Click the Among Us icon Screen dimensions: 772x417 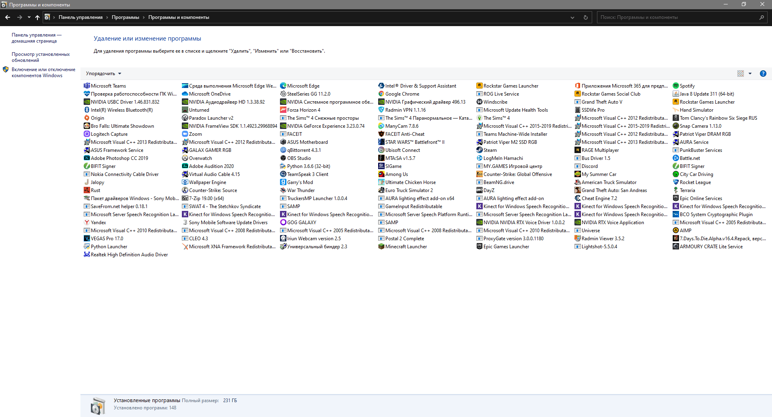pos(381,174)
